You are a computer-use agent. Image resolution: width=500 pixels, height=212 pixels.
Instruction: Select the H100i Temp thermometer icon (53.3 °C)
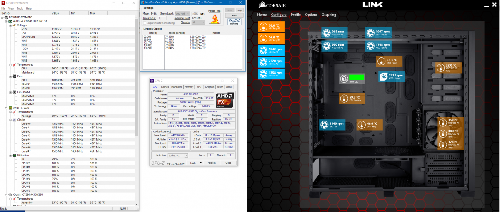[381, 62]
